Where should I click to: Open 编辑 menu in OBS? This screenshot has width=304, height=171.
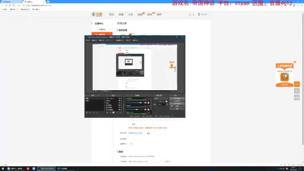(x=94, y=40)
